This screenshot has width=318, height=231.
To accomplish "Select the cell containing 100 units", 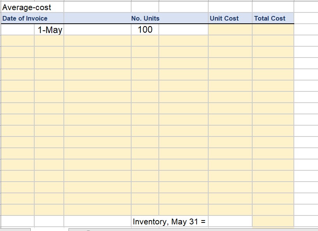I will (x=145, y=30).
